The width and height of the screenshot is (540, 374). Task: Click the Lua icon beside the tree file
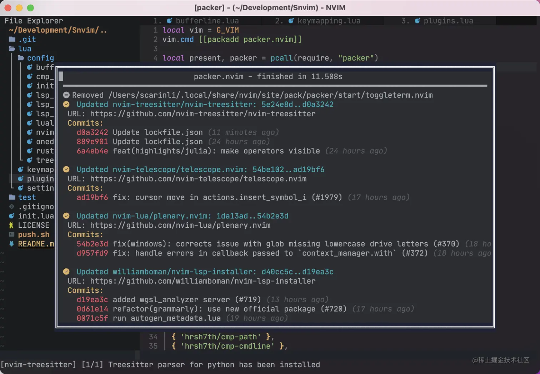pyautogui.click(x=30, y=160)
